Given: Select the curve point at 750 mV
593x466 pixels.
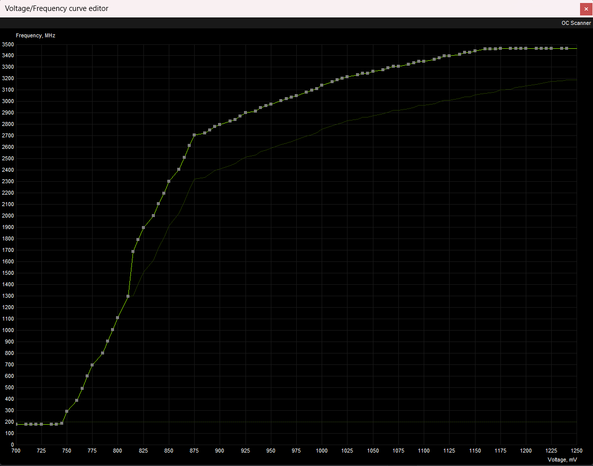Looking at the screenshot, I should tap(67, 411).
